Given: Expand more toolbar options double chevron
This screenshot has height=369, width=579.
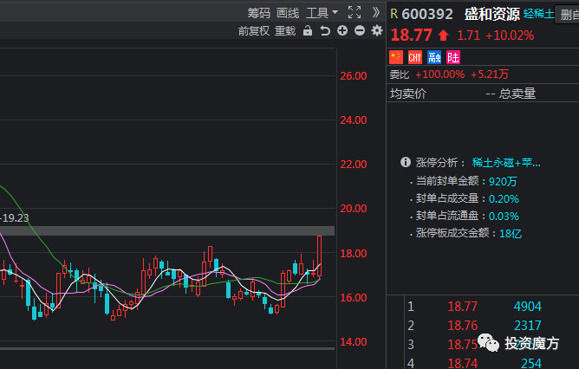Looking at the screenshot, I should 376,12.
